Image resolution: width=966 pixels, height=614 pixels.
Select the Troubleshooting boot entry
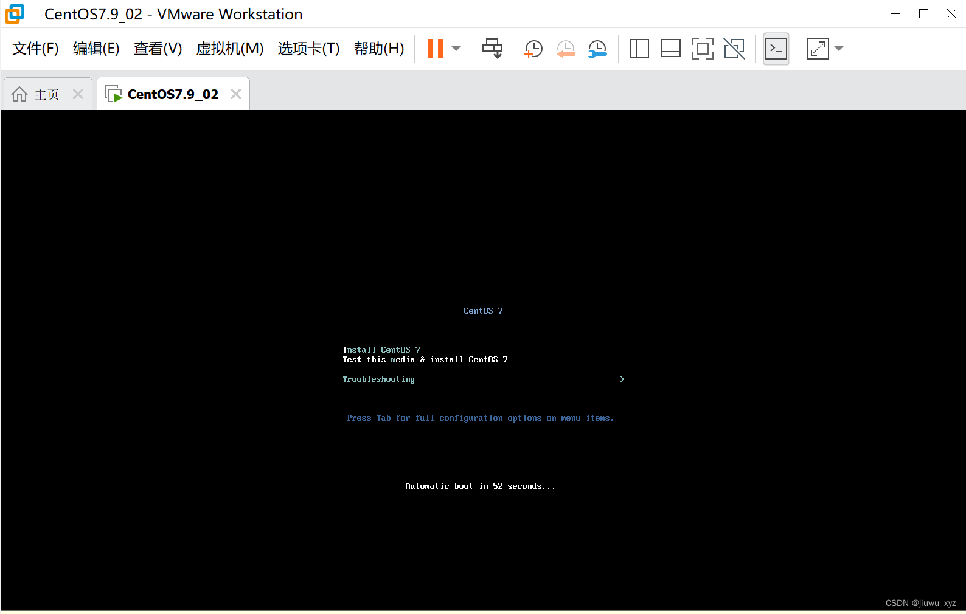click(x=378, y=379)
